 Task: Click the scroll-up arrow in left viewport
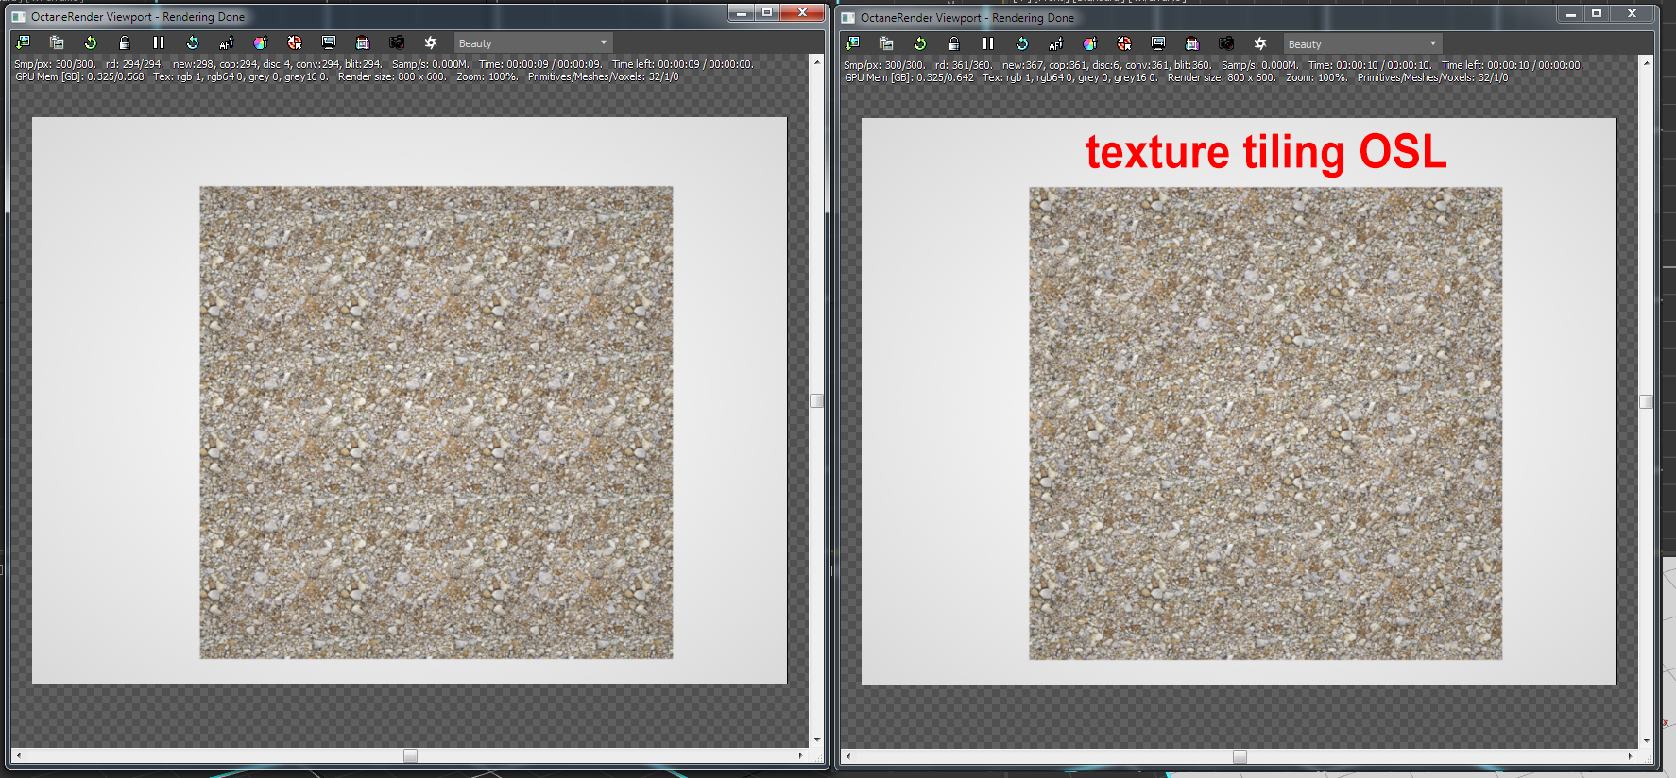click(x=817, y=61)
